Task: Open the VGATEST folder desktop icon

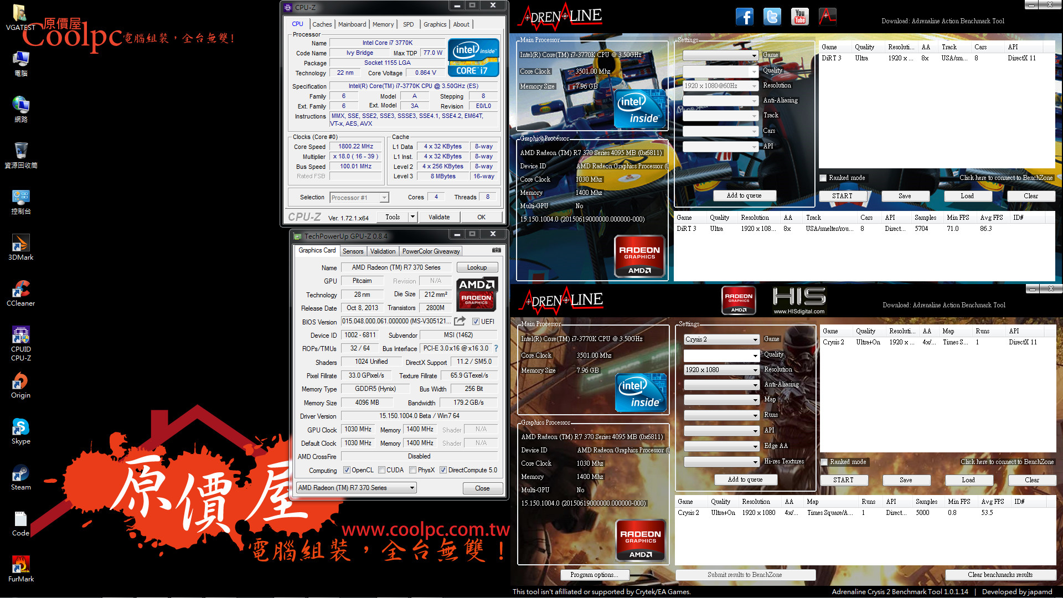Action: 20,17
